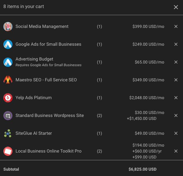Select the SiteGlue AI Starter item name

coord(34,133)
